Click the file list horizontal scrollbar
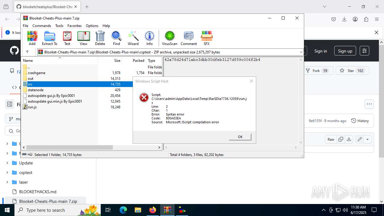Image resolution: width=384 pixels, height=216 pixels. pyautogui.click(x=70, y=147)
